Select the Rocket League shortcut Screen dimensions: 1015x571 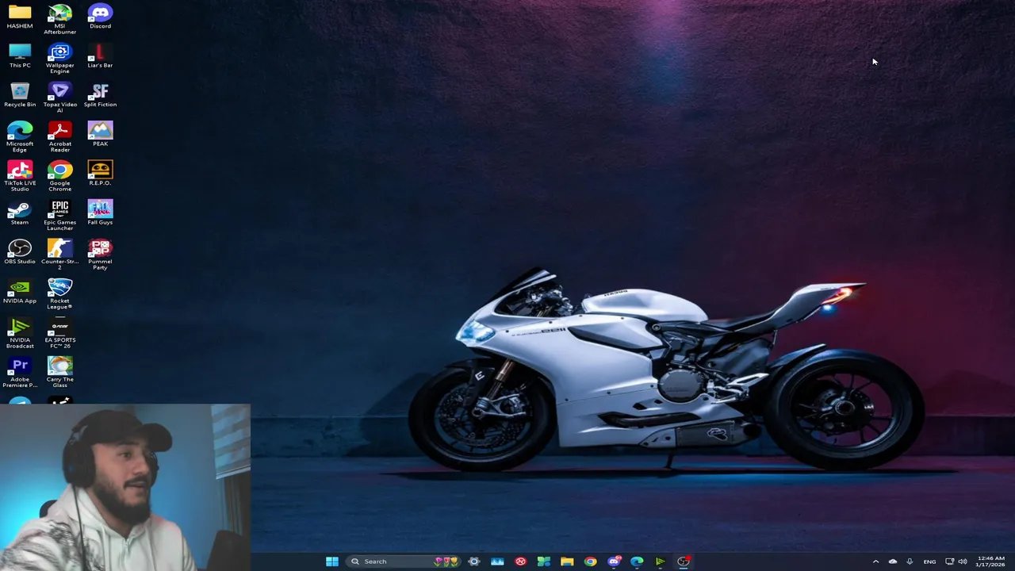point(59,294)
